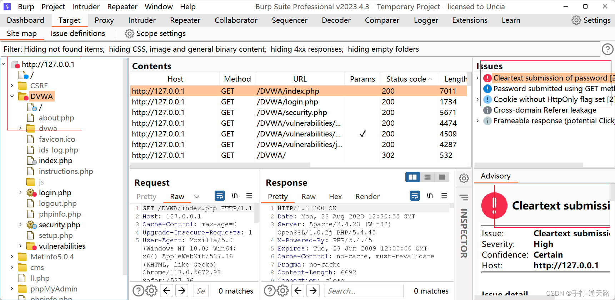Image resolution: width=615 pixels, height=300 pixels.
Task: Click the Settings gear icon at top right
Action: pyautogui.click(x=576, y=20)
